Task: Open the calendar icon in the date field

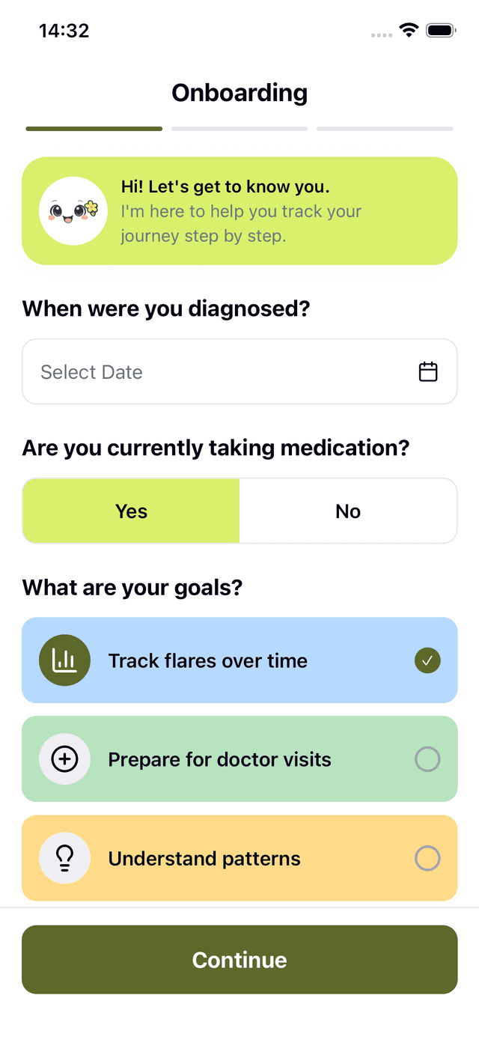Action: 428,371
